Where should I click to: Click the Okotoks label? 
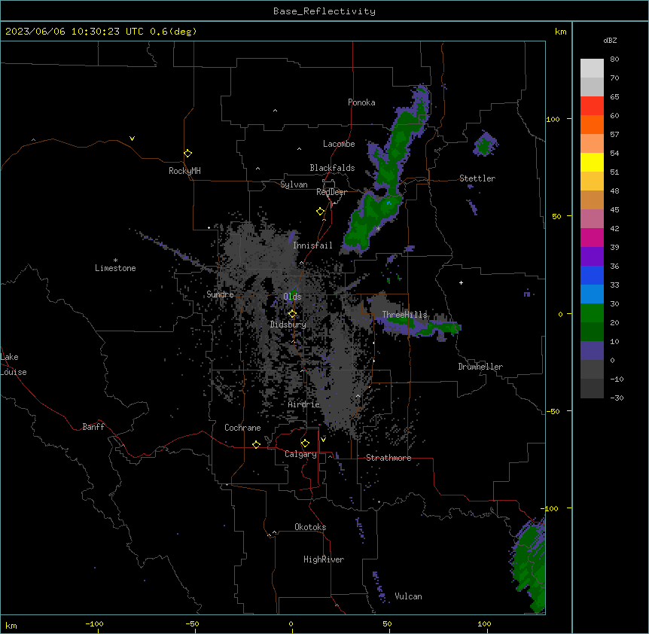[310, 527]
